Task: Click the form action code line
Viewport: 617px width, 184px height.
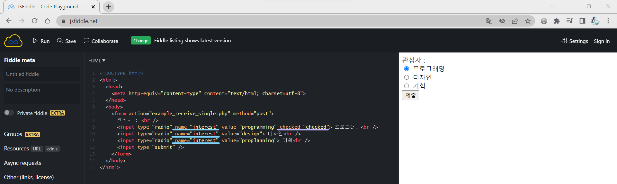Action: (192, 114)
